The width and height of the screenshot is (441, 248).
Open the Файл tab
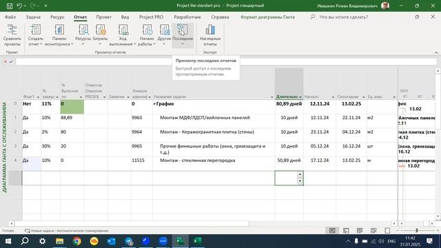(x=10, y=17)
